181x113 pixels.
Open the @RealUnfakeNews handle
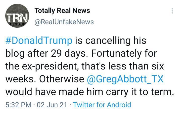tap(64, 22)
